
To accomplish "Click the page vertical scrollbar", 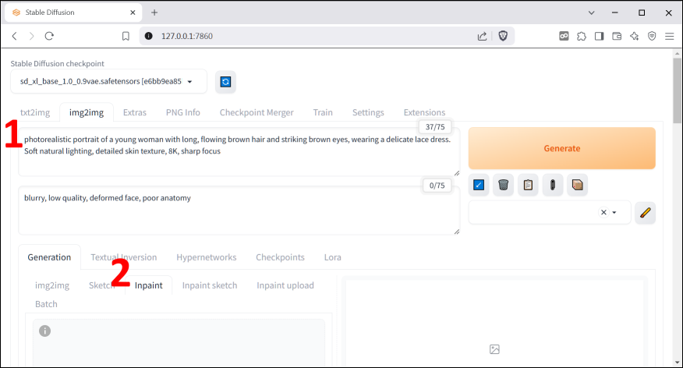I will point(677,94).
